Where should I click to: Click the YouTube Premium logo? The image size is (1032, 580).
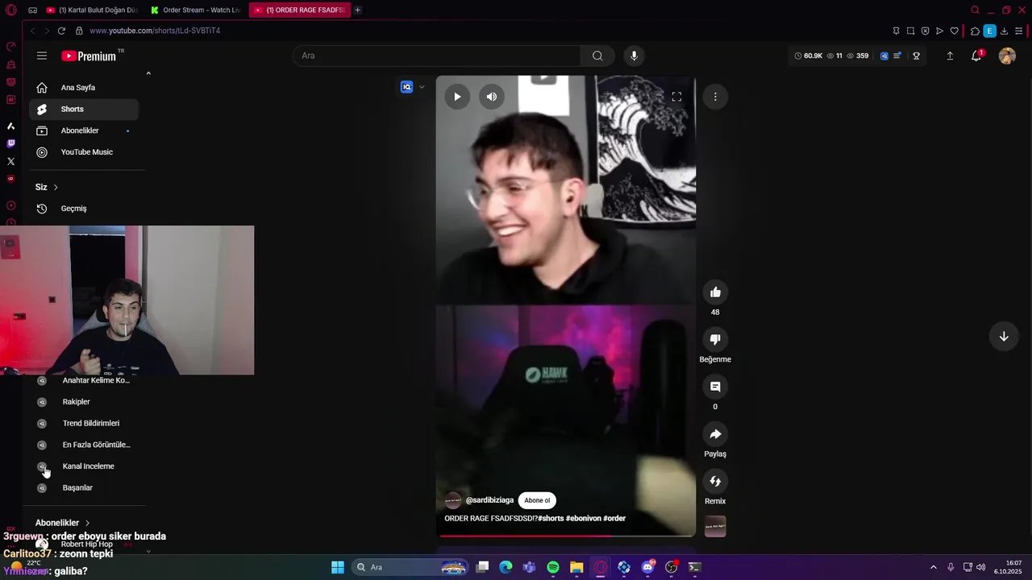tap(89, 56)
